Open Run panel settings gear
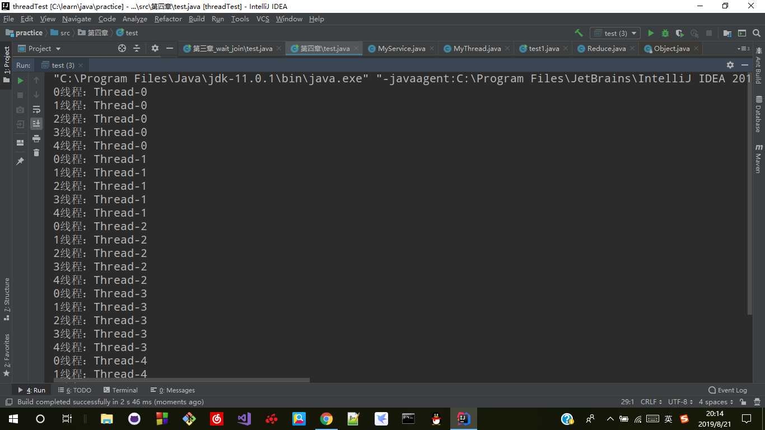The height and width of the screenshot is (430, 765). pyautogui.click(x=730, y=66)
